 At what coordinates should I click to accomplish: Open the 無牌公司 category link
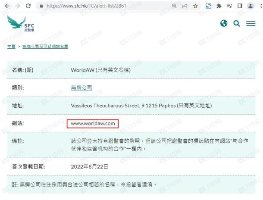(x=81, y=87)
